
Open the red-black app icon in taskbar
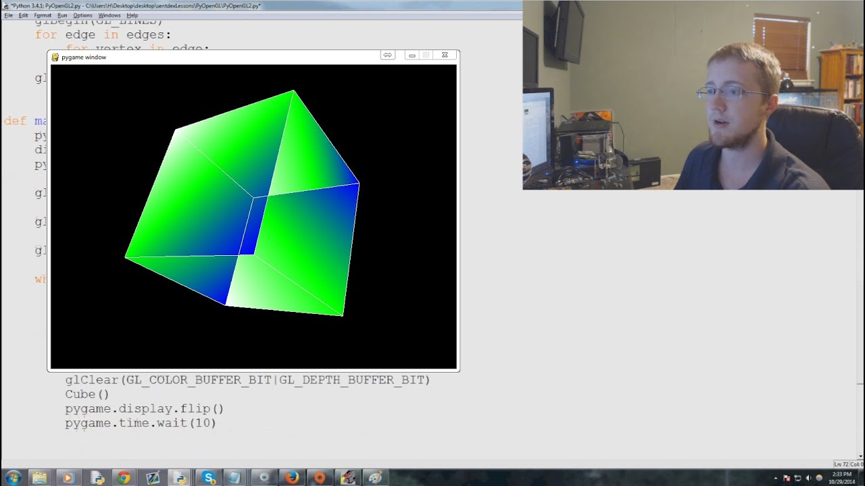click(x=347, y=478)
